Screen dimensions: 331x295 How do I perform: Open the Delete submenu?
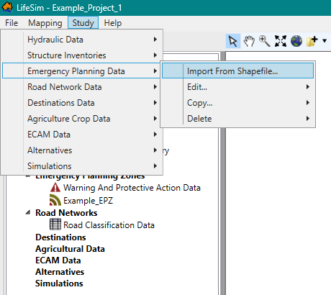click(237, 119)
